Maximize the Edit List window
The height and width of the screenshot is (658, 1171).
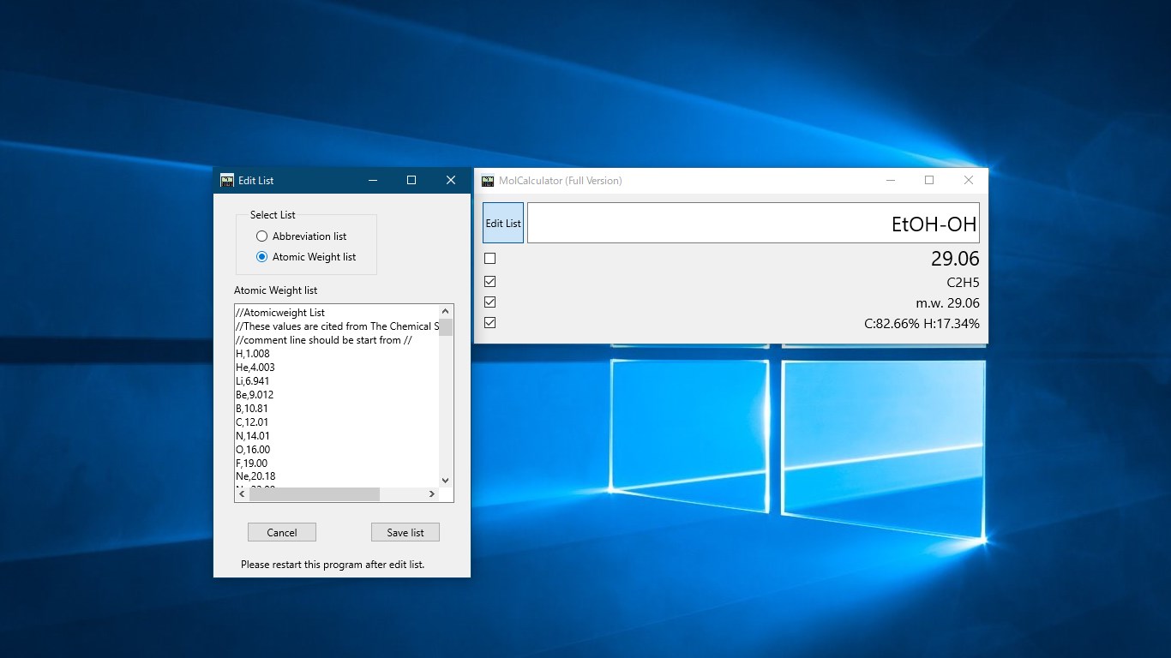coord(411,180)
